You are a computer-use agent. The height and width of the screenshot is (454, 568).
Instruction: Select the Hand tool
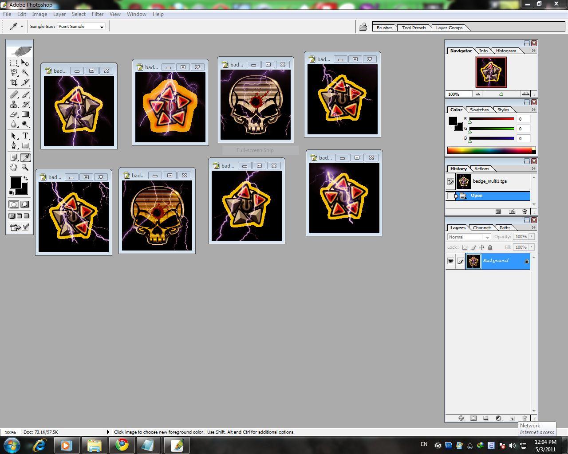click(x=14, y=167)
